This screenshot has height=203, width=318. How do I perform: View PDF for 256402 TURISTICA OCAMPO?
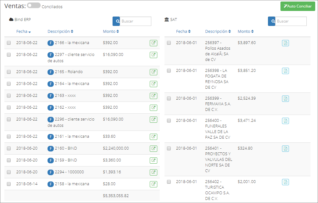285,182
